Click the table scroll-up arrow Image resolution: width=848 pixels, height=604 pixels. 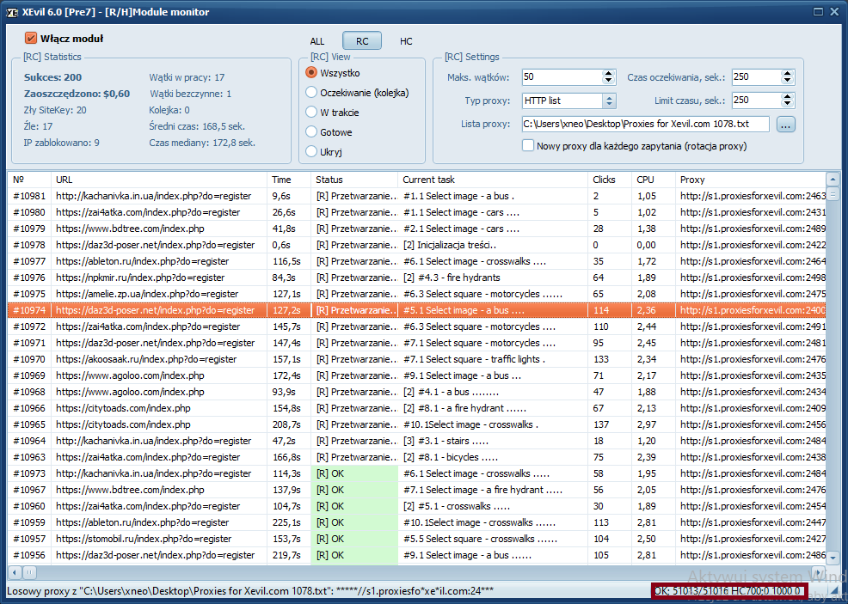833,180
